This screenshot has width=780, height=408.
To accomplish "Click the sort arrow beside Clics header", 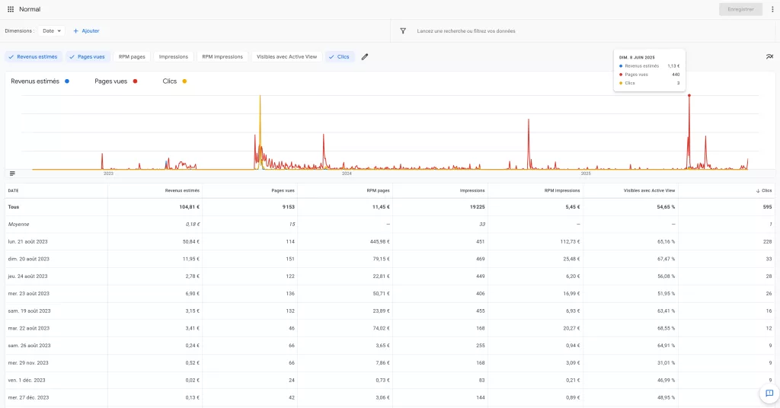I will (x=757, y=190).
